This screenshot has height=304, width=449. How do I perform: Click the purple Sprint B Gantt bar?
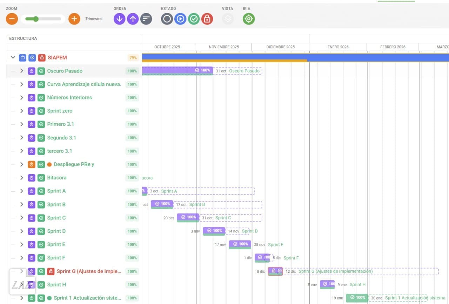[162, 204]
